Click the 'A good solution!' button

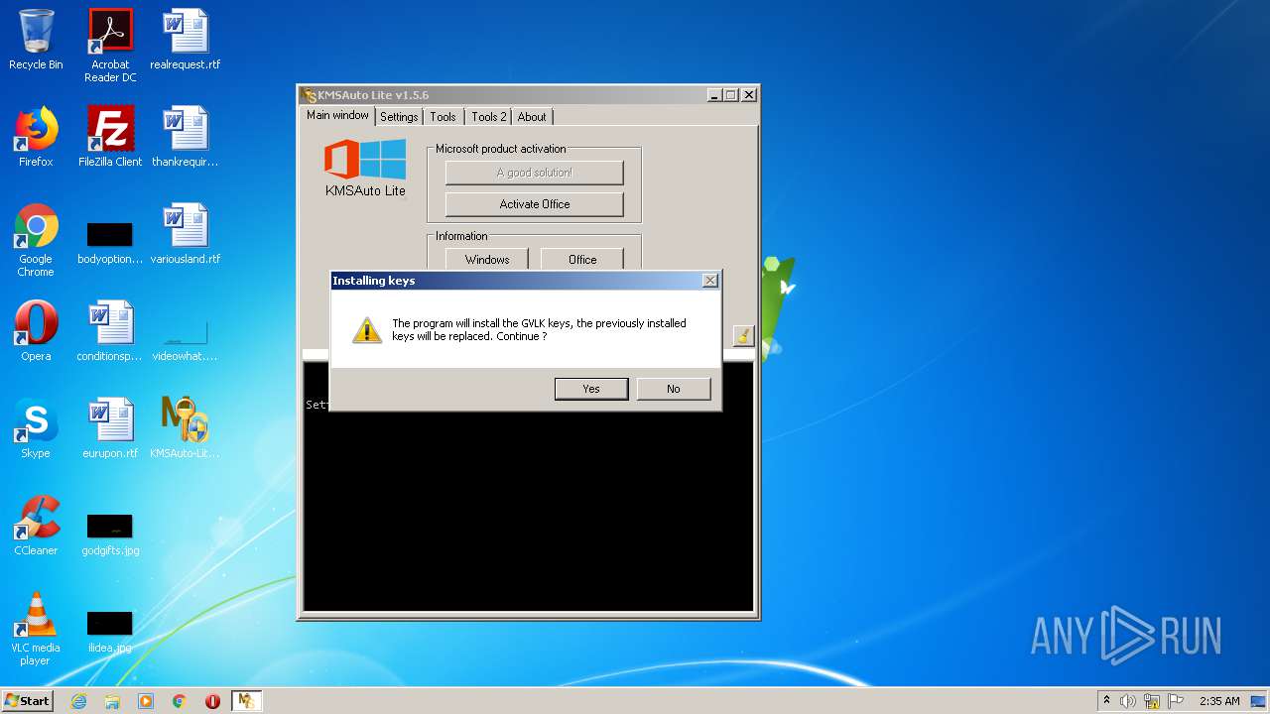(535, 173)
